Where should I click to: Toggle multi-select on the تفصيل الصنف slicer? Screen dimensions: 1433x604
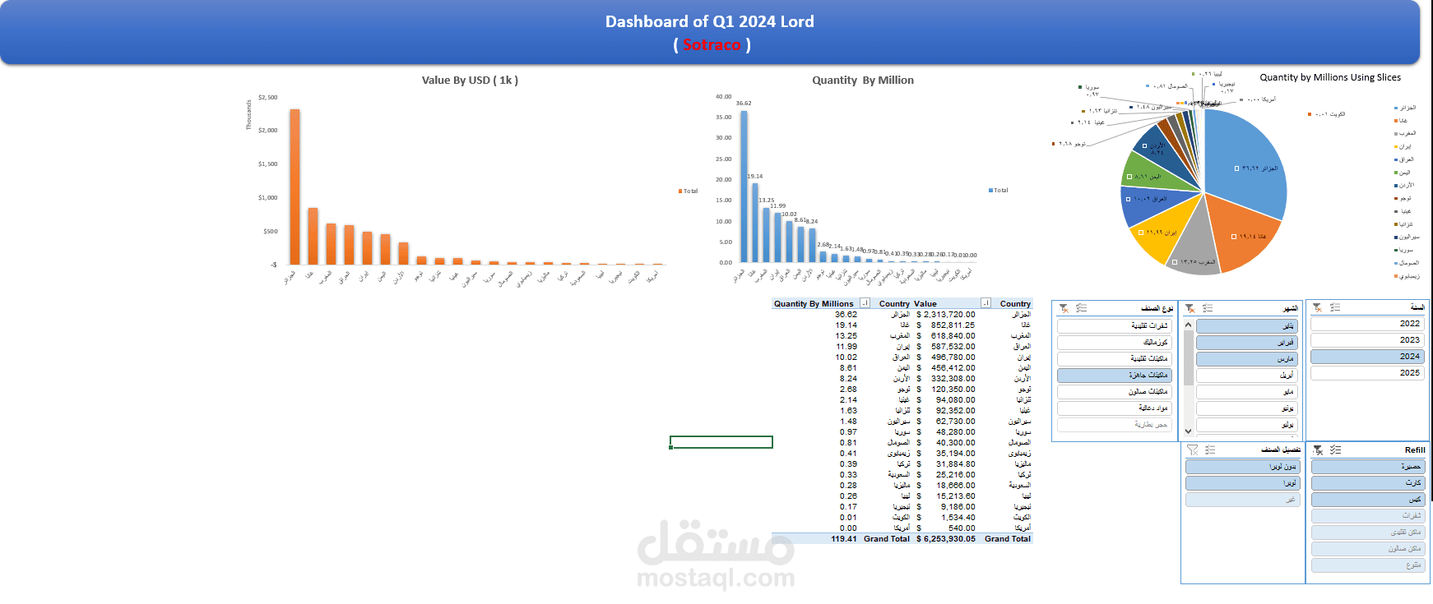click(x=1210, y=450)
